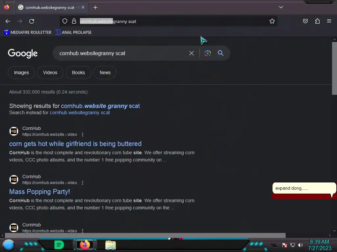Click the scroll right arrow

pyautogui.click(x=330, y=235)
